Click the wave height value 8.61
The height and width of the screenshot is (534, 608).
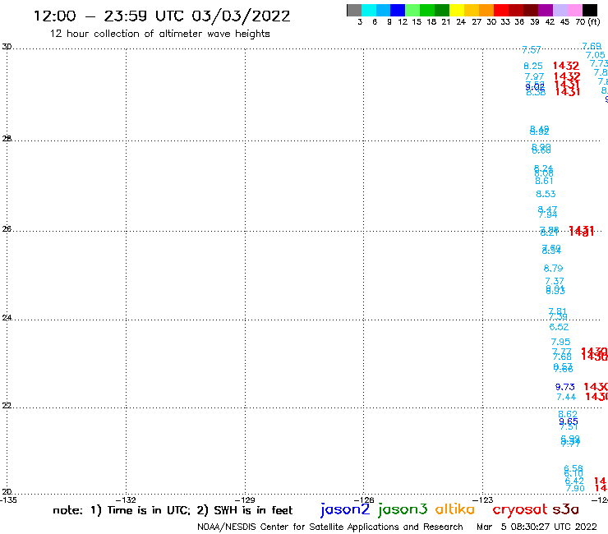pyautogui.click(x=544, y=181)
